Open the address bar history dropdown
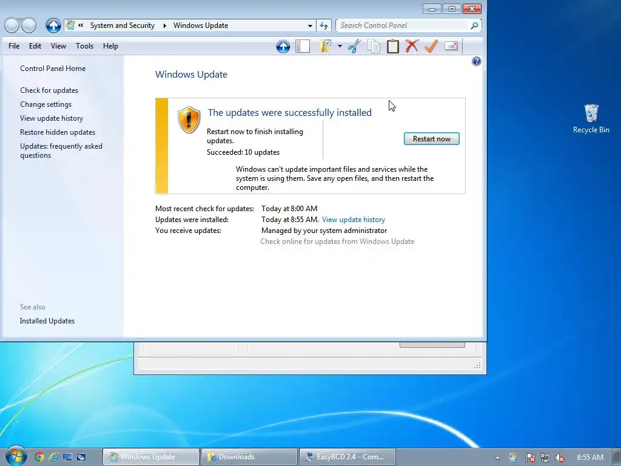The image size is (621, 466). tap(310, 25)
